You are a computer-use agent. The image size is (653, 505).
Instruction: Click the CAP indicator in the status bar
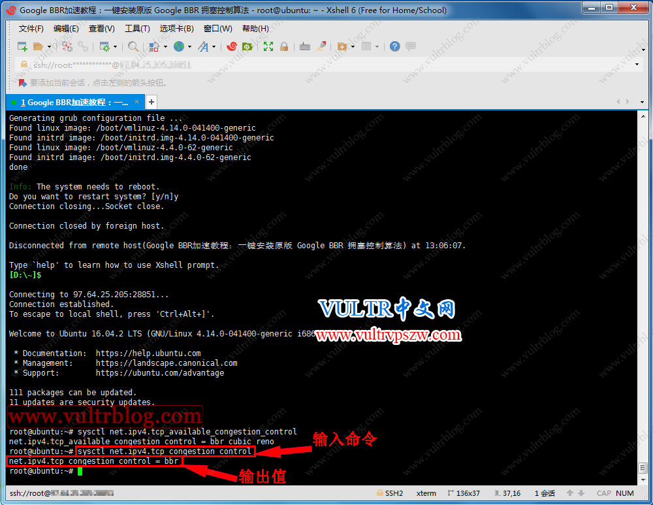pyautogui.click(x=604, y=493)
